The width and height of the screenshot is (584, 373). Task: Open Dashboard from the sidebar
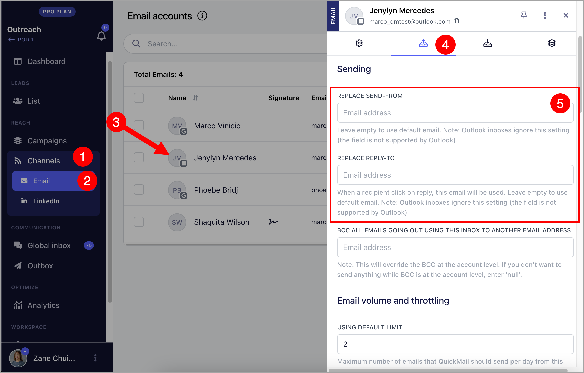47,61
